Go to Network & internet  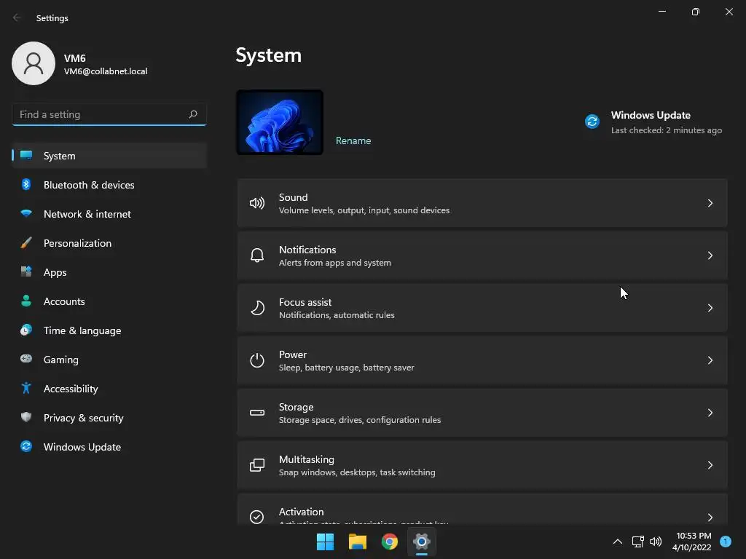tap(109, 213)
